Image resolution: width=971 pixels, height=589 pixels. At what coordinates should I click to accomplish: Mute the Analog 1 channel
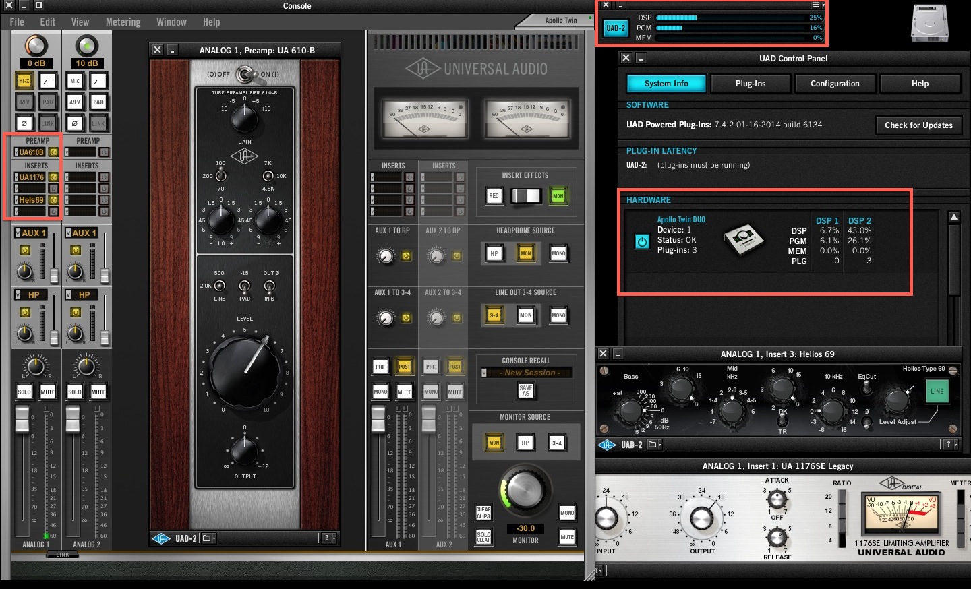[x=47, y=392]
